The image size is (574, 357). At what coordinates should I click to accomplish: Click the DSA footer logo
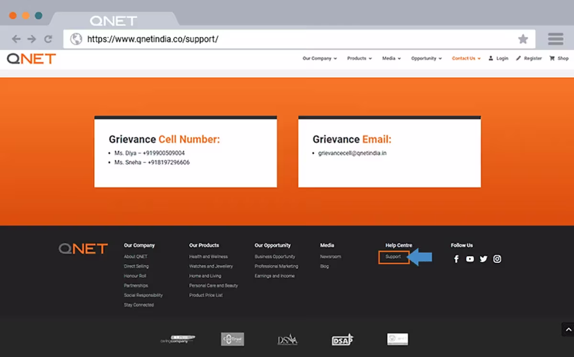pyautogui.click(x=287, y=340)
